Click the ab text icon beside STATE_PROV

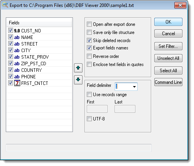[17, 57]
